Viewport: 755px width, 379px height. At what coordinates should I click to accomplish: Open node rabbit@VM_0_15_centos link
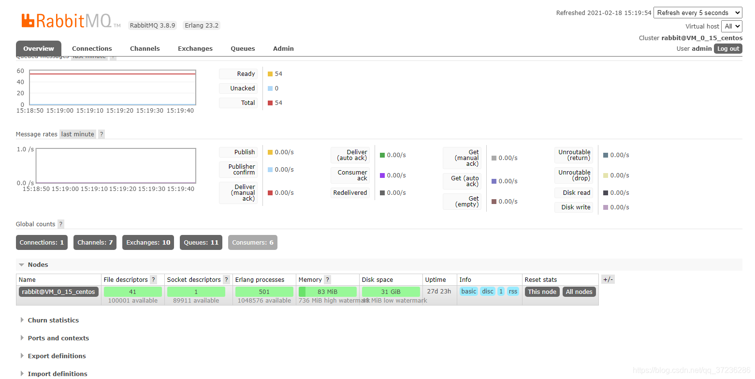tap(58, 292)
